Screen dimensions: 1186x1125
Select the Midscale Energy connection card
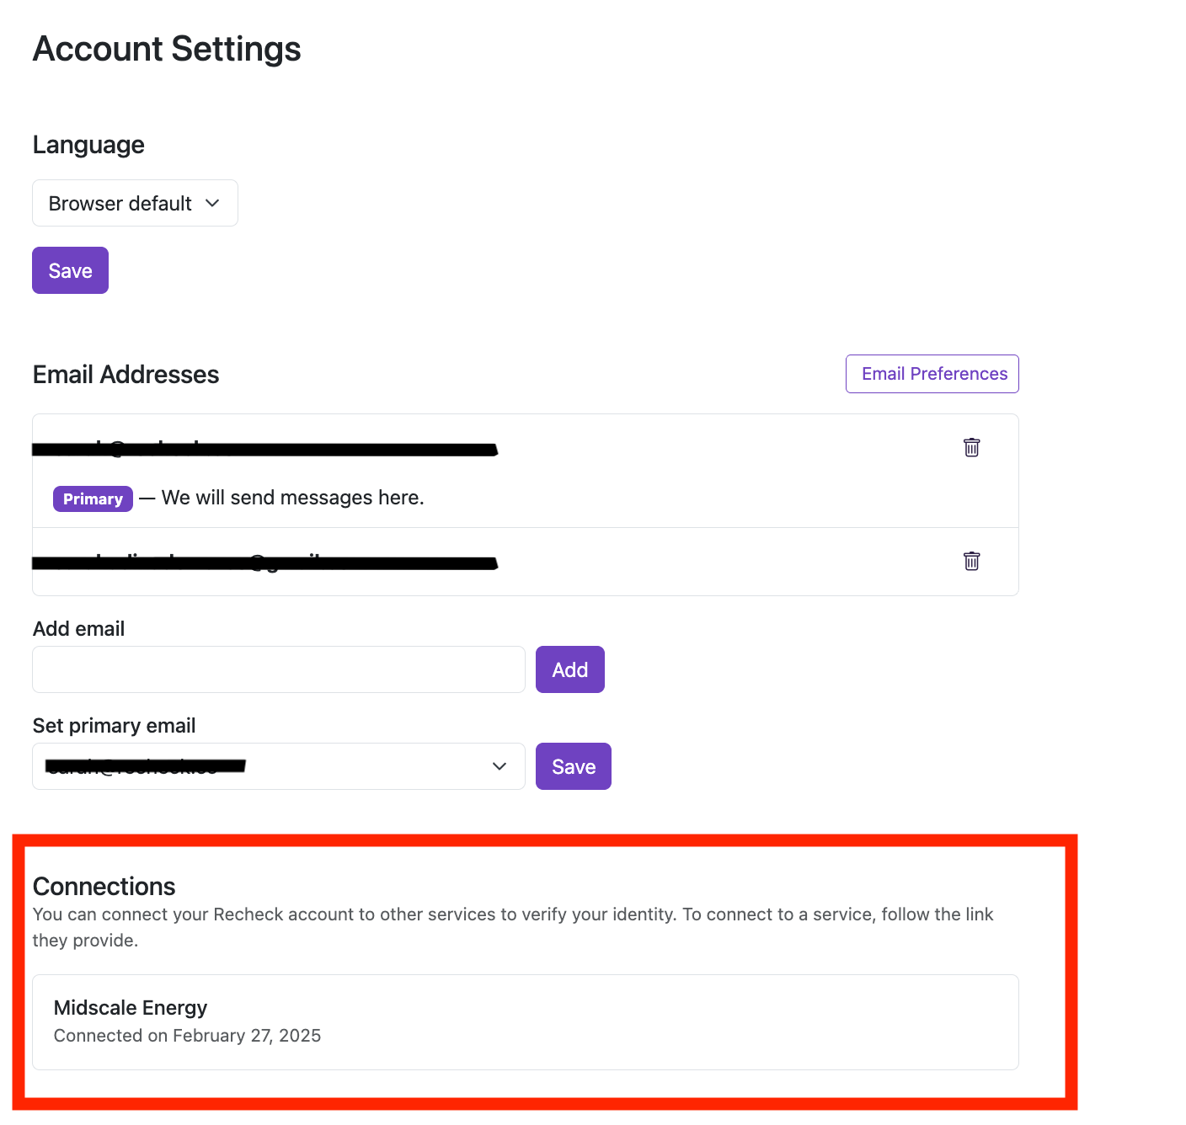coord(525,1021)
